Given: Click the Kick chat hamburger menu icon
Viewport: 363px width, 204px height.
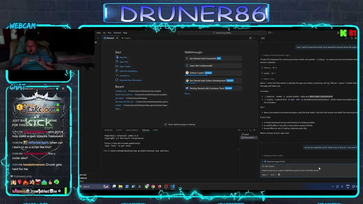Looking at the screenshot, I should pos(63,89).
